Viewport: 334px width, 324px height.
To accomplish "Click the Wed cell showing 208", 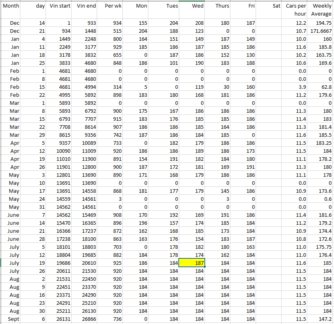I will click(x=192, y=23).
